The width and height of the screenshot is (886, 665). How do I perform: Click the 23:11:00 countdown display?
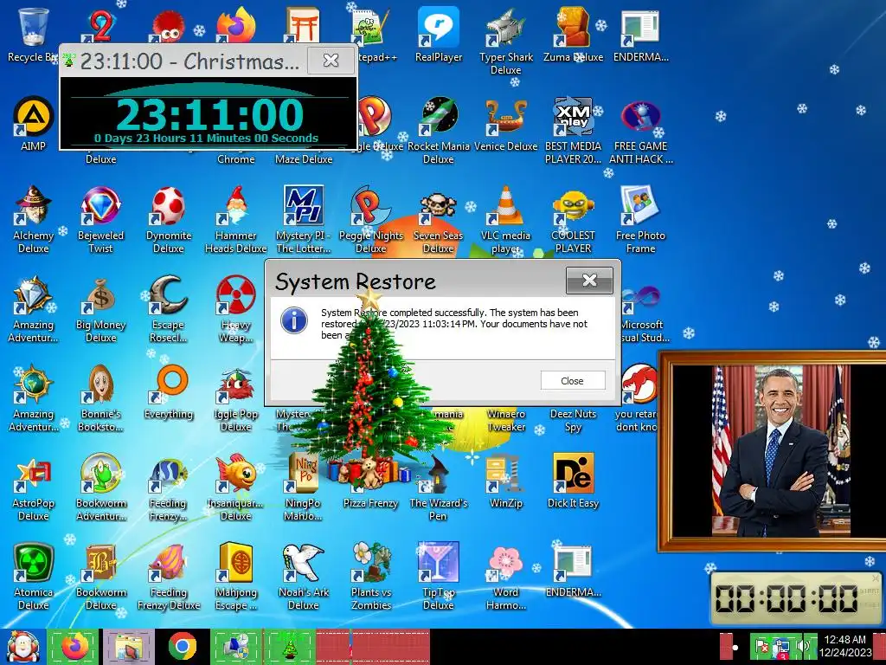[209, 114]
